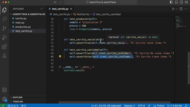Click the lightbulb code action on line 41
Image resolution: width=190 pixels, height=107 pixels.
[x=60, y=56]
